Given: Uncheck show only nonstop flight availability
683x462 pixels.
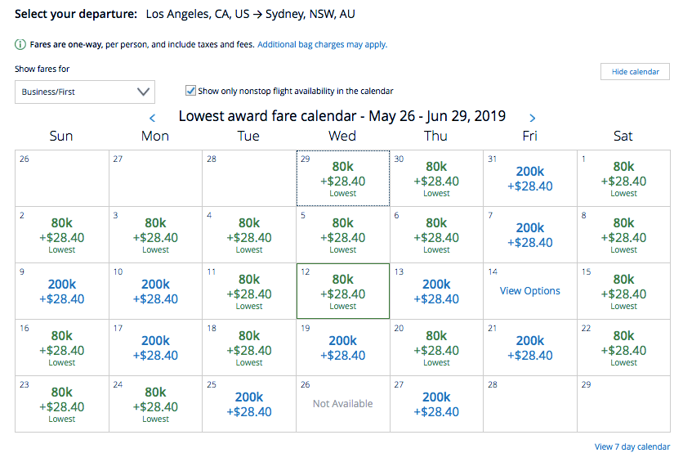Looking at the screenshot, I should tap(191, 92).
